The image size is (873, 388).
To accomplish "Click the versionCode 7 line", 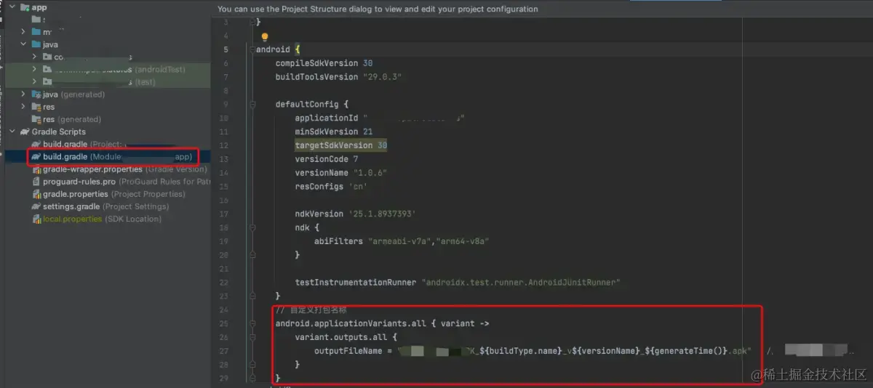I will [x=326, y=159].
